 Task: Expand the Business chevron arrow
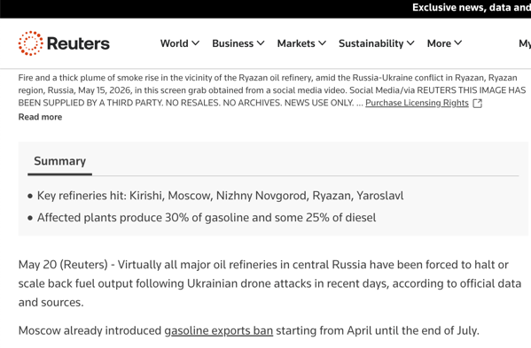coord(261,43)
